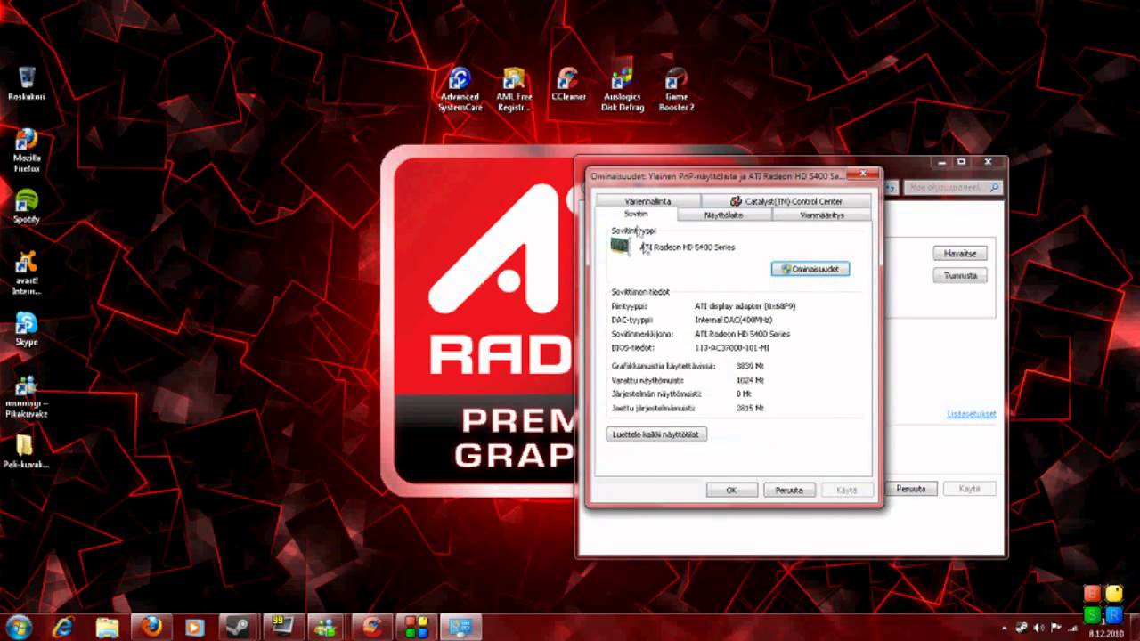Open Internet Explorer from the taskbar
Screen dimensions: 1140x641
[63, 627]
